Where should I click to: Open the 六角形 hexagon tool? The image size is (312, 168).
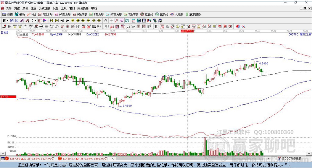point(177,15)
